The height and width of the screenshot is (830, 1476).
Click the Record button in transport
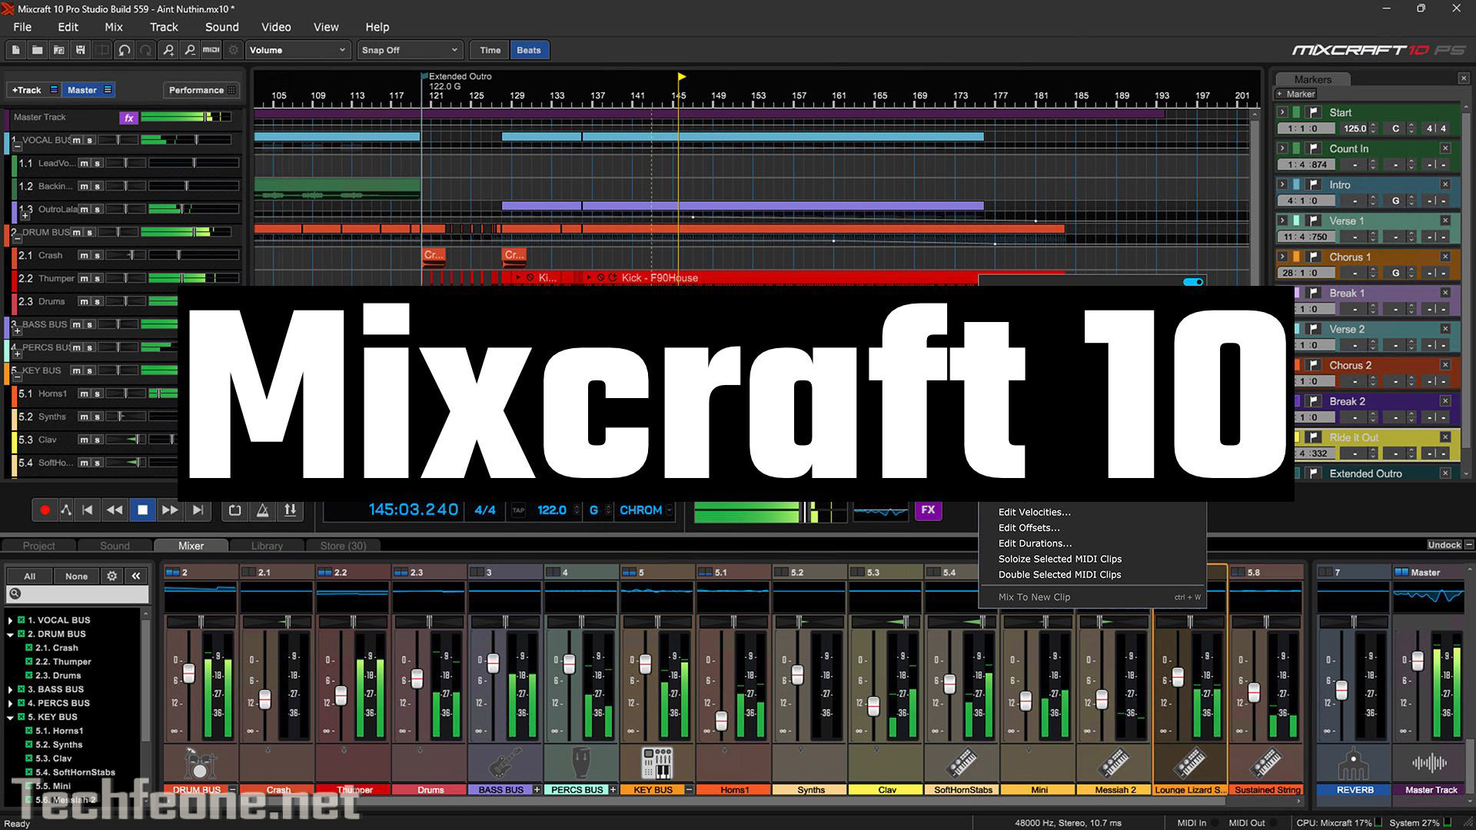45,510
